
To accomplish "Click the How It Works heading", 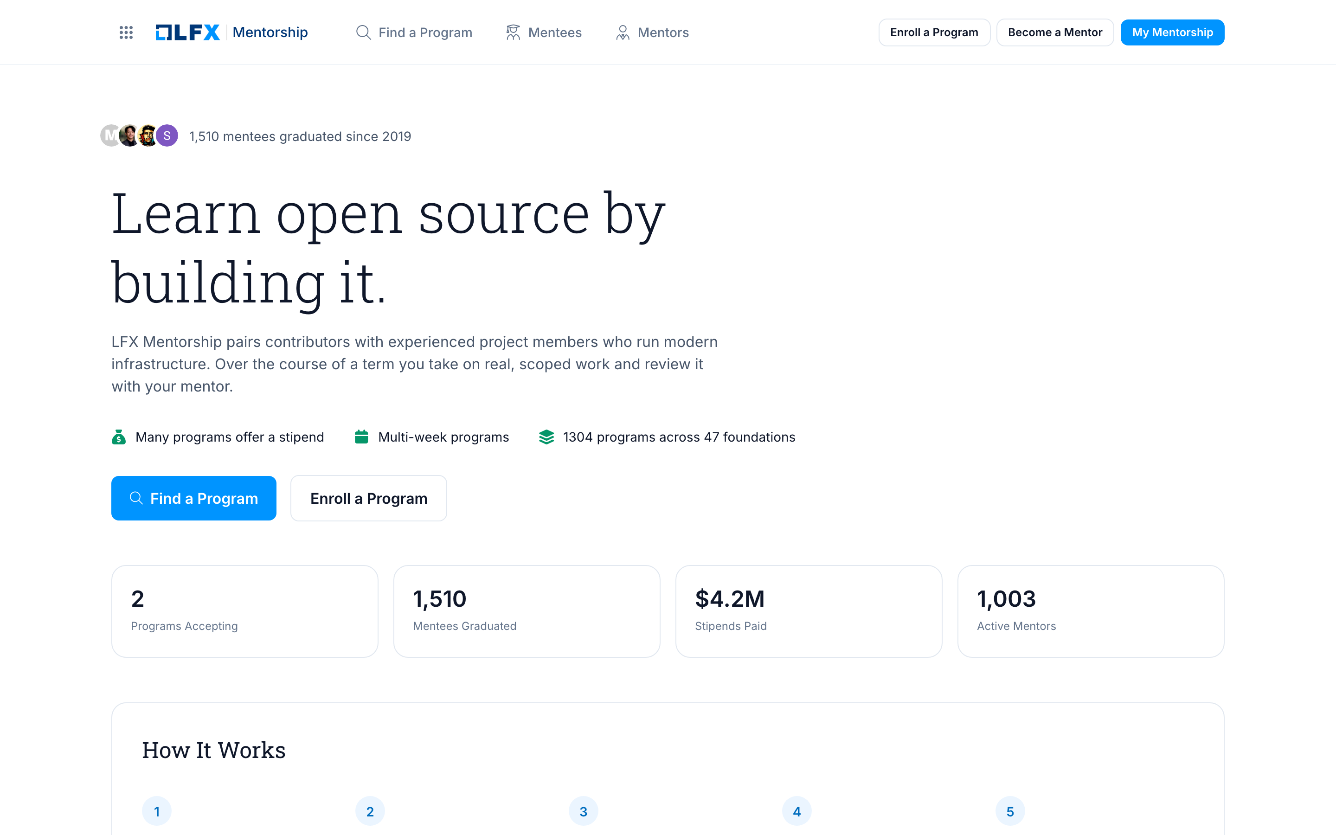I will 214,750.
